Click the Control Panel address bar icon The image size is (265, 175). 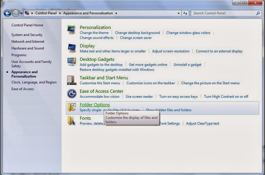tap(27, 13)
